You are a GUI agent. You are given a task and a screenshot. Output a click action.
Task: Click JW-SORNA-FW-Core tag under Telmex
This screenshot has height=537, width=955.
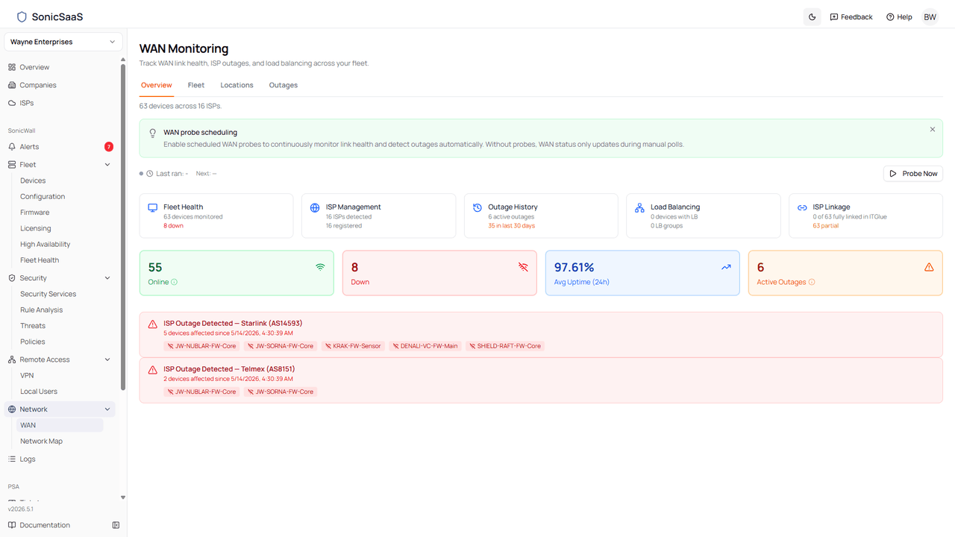[280, 392]
